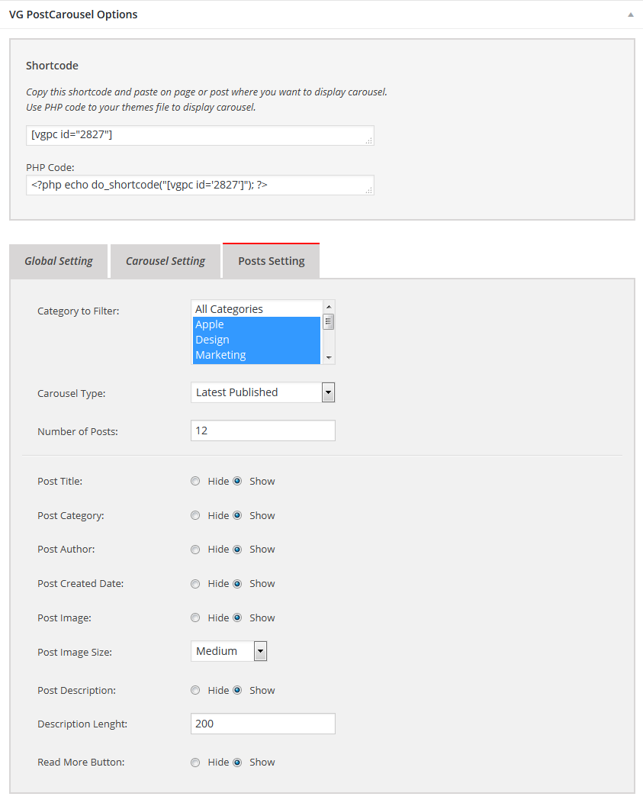This screenshot has width=643, height=803.
Task: Switch to the Global Setting tab
Action: click(59, 261)
